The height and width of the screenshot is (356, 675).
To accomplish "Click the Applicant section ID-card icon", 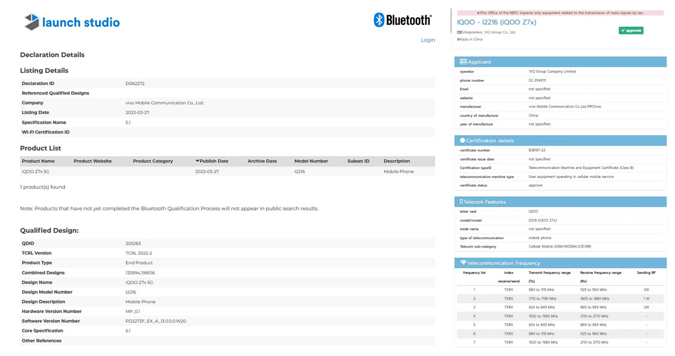I will tap(463, 62).
